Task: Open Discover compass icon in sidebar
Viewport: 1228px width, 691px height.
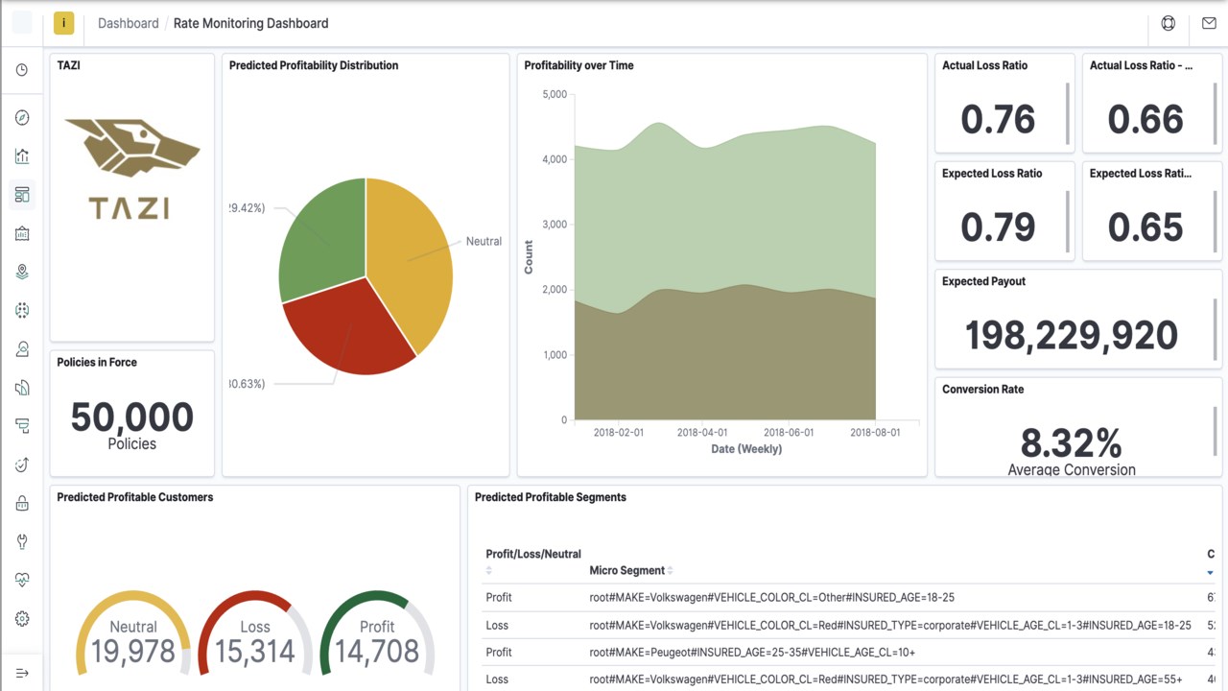Action: tap(22, 118)
